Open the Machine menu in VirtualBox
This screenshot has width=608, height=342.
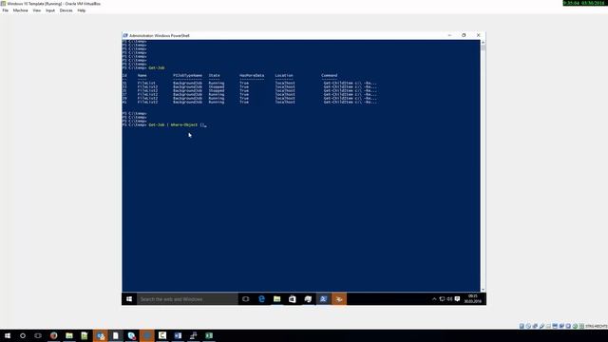tap(21, 10)
